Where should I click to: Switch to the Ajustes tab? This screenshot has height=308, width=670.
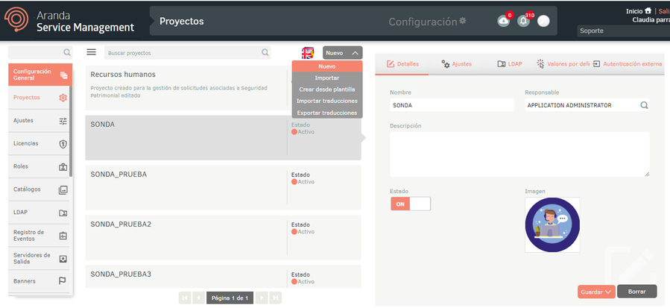(x=456, y=64)
